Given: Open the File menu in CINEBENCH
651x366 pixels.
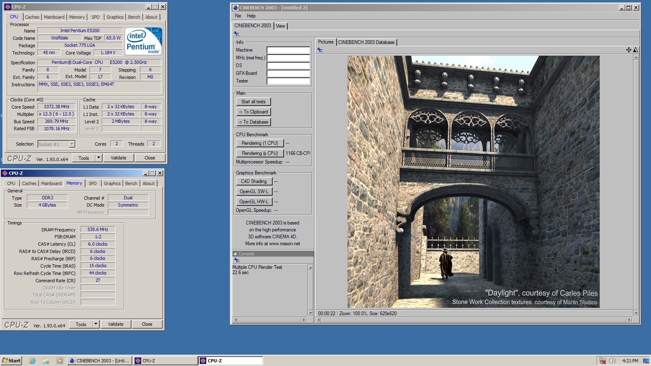Looking at the screenshot, I should [x=238, y=16].
